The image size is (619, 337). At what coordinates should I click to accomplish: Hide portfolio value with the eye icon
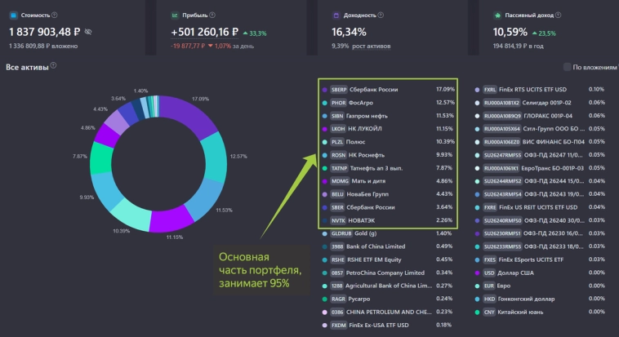click(x=88, y=32)
